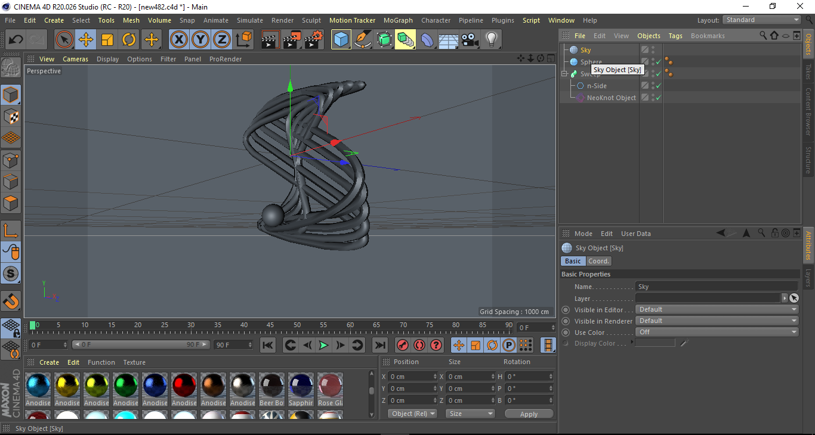Record active objects keyframe
815x435 pixels.
403,345
